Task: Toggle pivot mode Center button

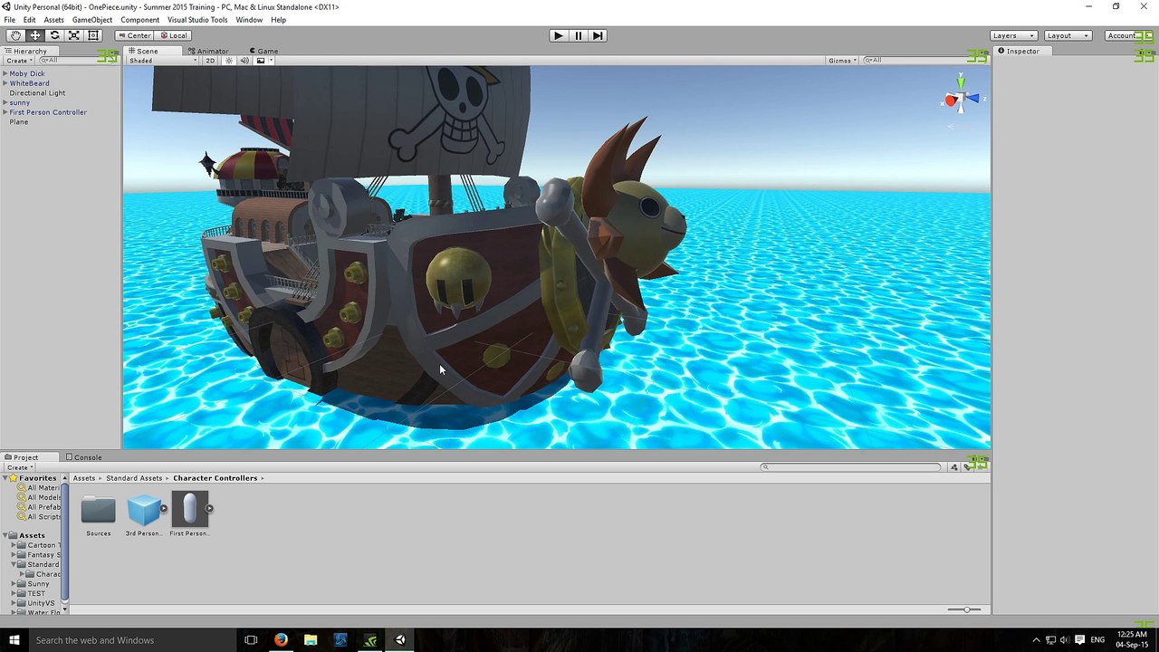Action: (134, 35)
